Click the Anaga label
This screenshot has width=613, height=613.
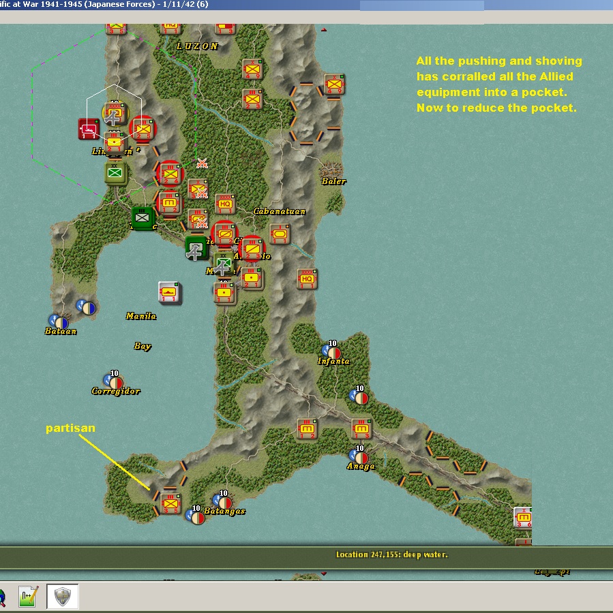tap(361, 466)
